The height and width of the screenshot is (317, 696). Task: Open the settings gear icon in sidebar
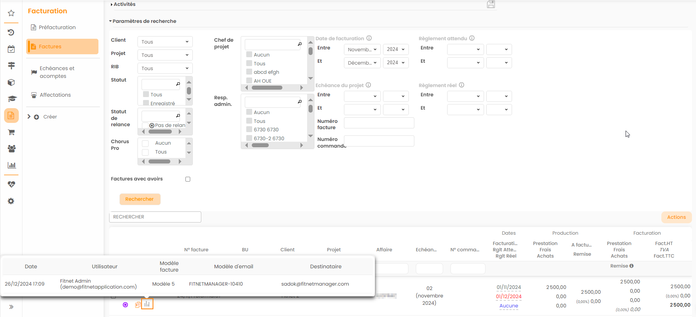pyautogui.click(x=11, y=201)
